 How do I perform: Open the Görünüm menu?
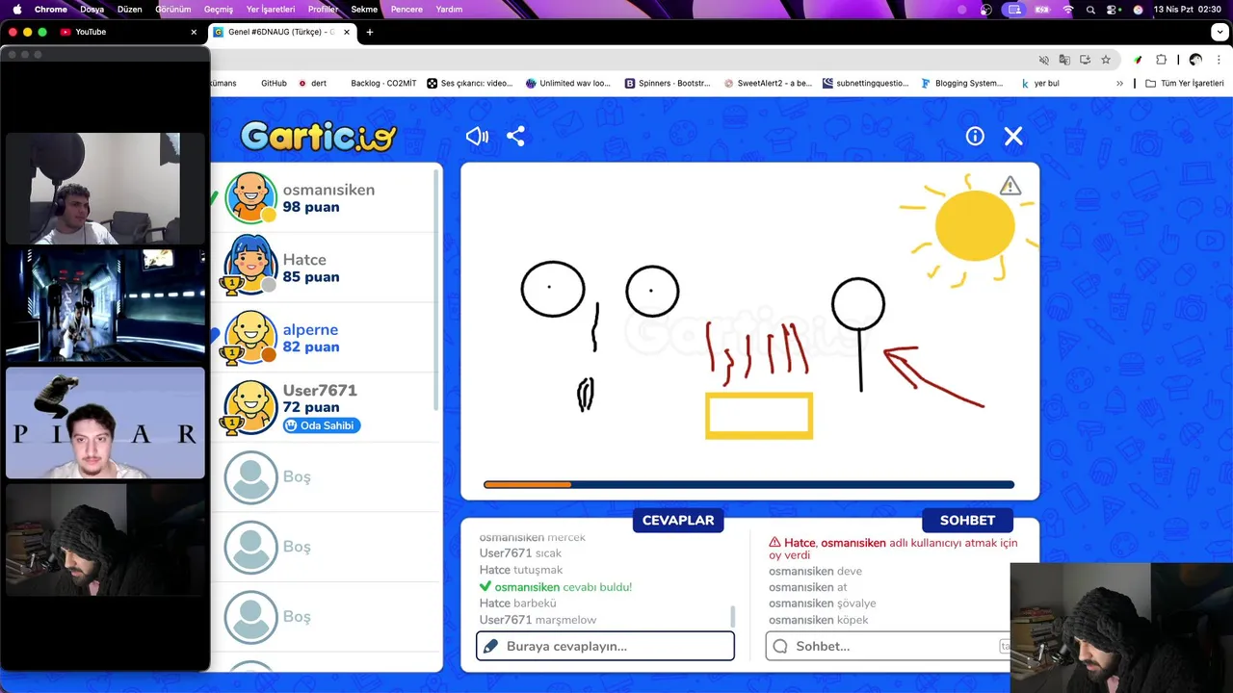tap(173, 10)
